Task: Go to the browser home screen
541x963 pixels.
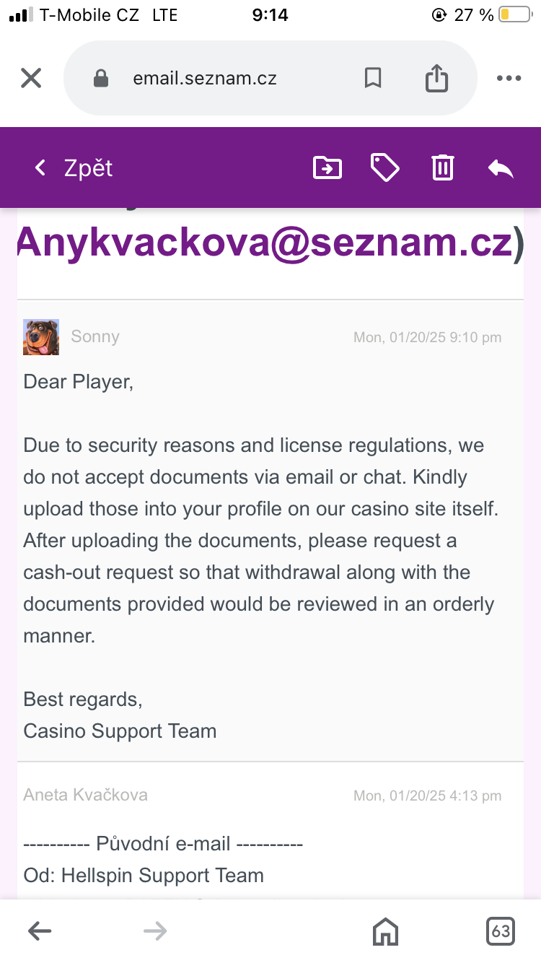Action: 385,931
